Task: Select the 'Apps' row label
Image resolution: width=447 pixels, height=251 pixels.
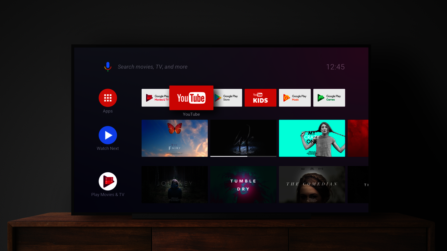Action: 108,111
